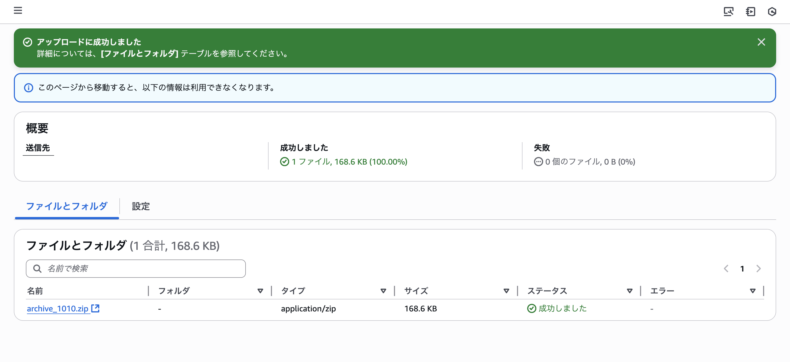
Task: Dismiss the green upload success banner
Action: click(761, 42)
